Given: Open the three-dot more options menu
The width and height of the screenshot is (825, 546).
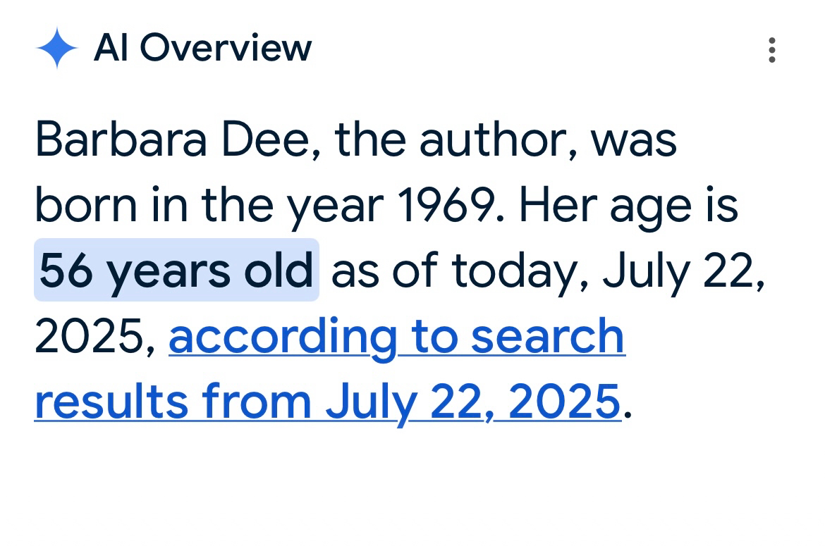Looking at the screenshot, I should click(x=772, y=51).
